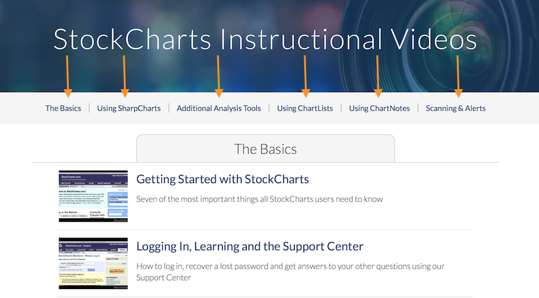Open The Basics navigation link
Viewport: 539px width, 298px height.
coord(63,108)
